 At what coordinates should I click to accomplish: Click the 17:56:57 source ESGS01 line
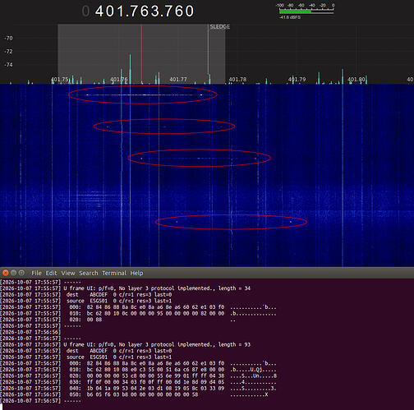click(x=86, y=357)
